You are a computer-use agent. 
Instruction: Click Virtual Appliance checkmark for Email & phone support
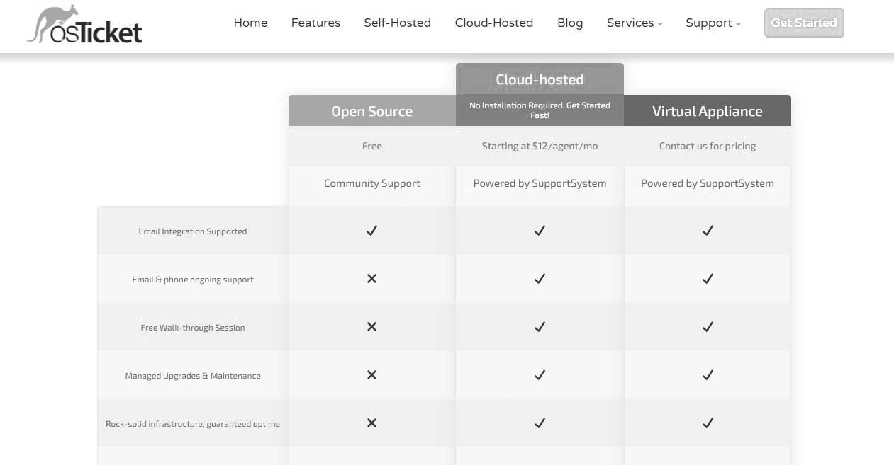pos(708,279)
